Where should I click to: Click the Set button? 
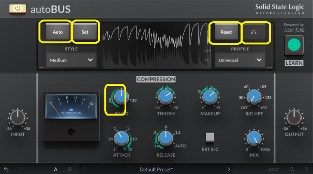pyautogui.click(x=85, y=32)
